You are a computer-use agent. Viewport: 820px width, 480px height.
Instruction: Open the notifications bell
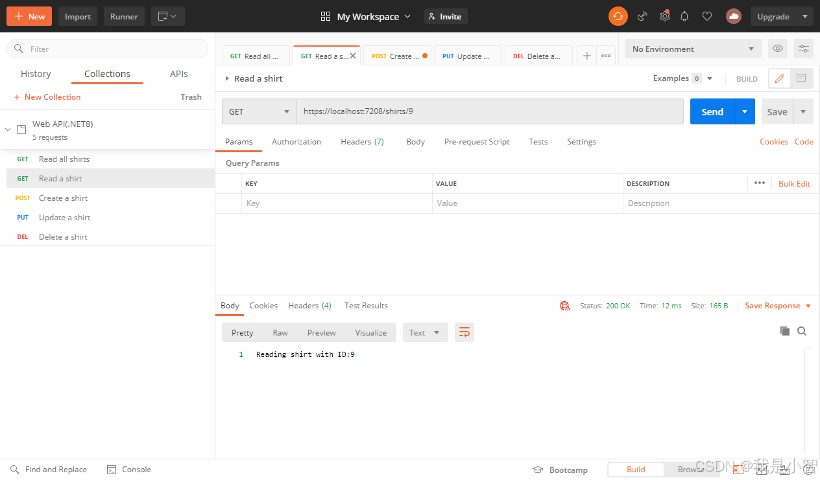tap(684, 16)
